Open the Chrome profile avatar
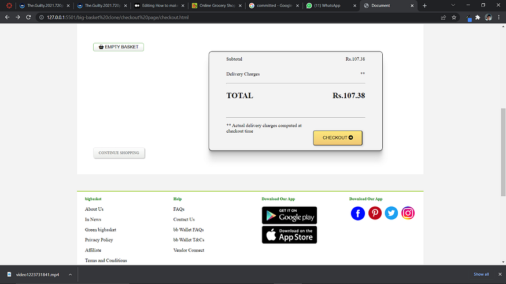Viewport: 506px width, 284px height. pos(488,17)
